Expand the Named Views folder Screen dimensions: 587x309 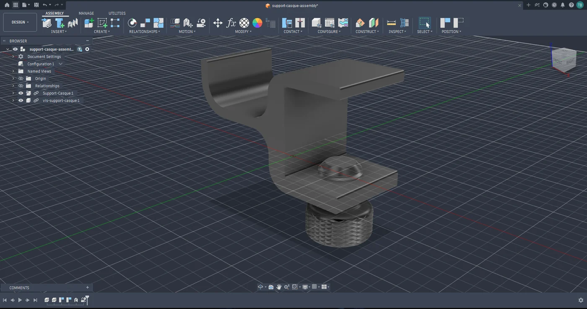coord(13,71)
